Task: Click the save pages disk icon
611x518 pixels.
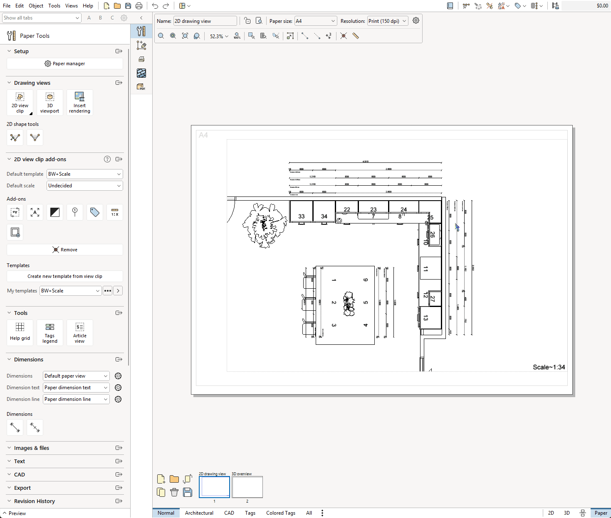Action: pyautogui.click(x=188, y=492)
